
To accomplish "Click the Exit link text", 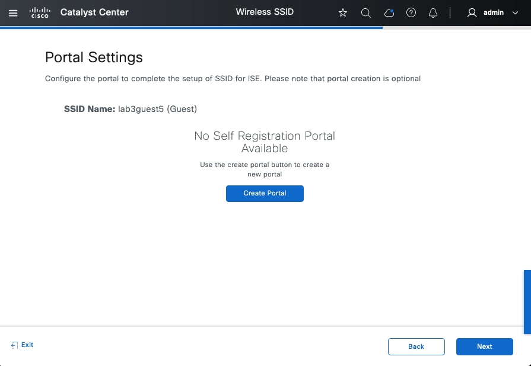I will click(x=27, y=345).
